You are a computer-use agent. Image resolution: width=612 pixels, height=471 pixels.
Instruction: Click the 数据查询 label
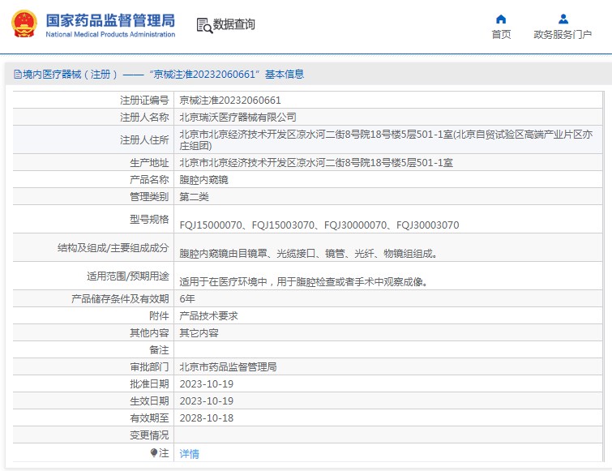[x=233, y=24]
